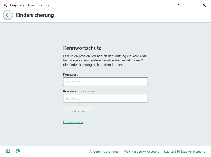Go back using the arrow button
Screen dimensions: 211x157
(8, 15)
